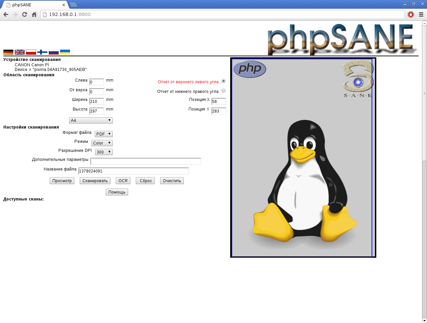427x323 pixels.
Task: Click the 'CANON Canon PI' device text
Action: tap(32, 65)
